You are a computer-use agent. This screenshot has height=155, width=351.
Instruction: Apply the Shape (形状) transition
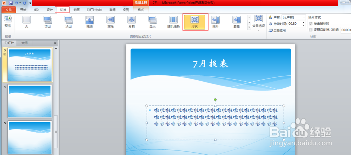194,22
